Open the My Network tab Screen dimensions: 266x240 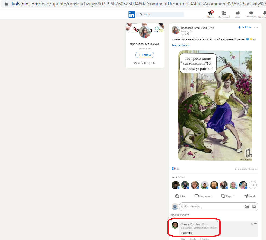(x=224, y=14)
